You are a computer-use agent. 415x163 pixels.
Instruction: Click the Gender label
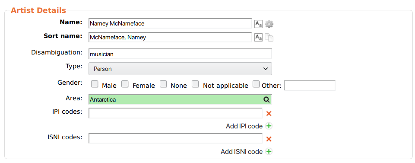(x=70, y=83)
